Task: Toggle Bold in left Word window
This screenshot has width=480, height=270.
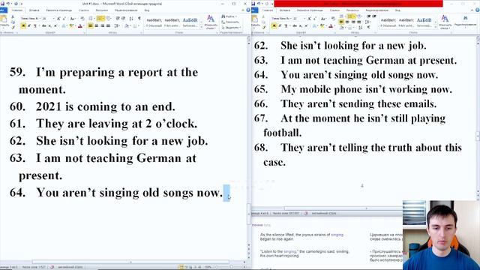Action: point(23,26)
